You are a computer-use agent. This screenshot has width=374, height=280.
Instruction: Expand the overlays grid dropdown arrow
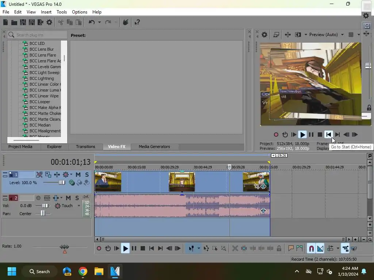click(359, 35)
